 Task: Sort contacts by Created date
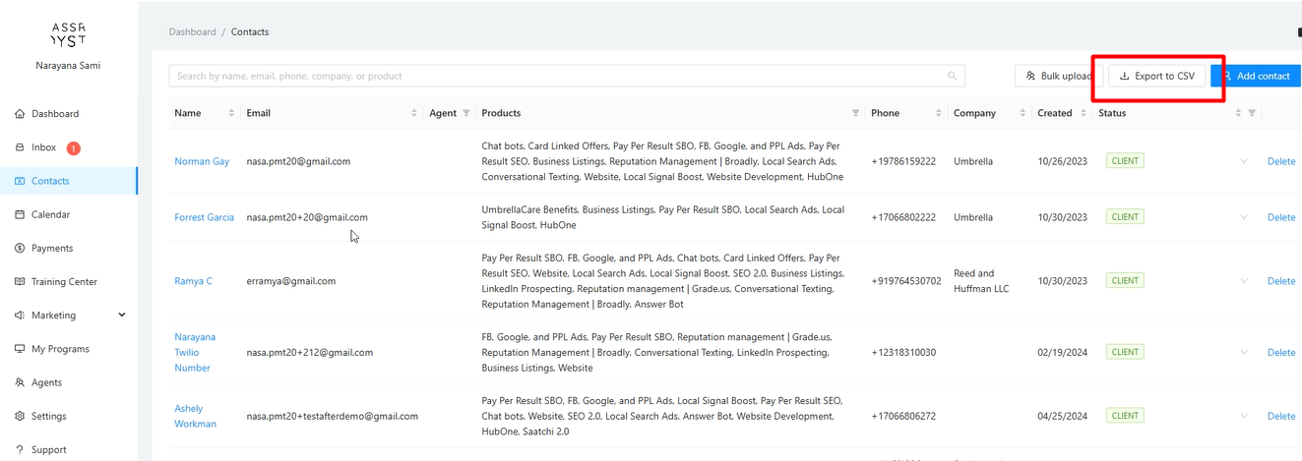pyautogui.click(x=1082, y=113)
